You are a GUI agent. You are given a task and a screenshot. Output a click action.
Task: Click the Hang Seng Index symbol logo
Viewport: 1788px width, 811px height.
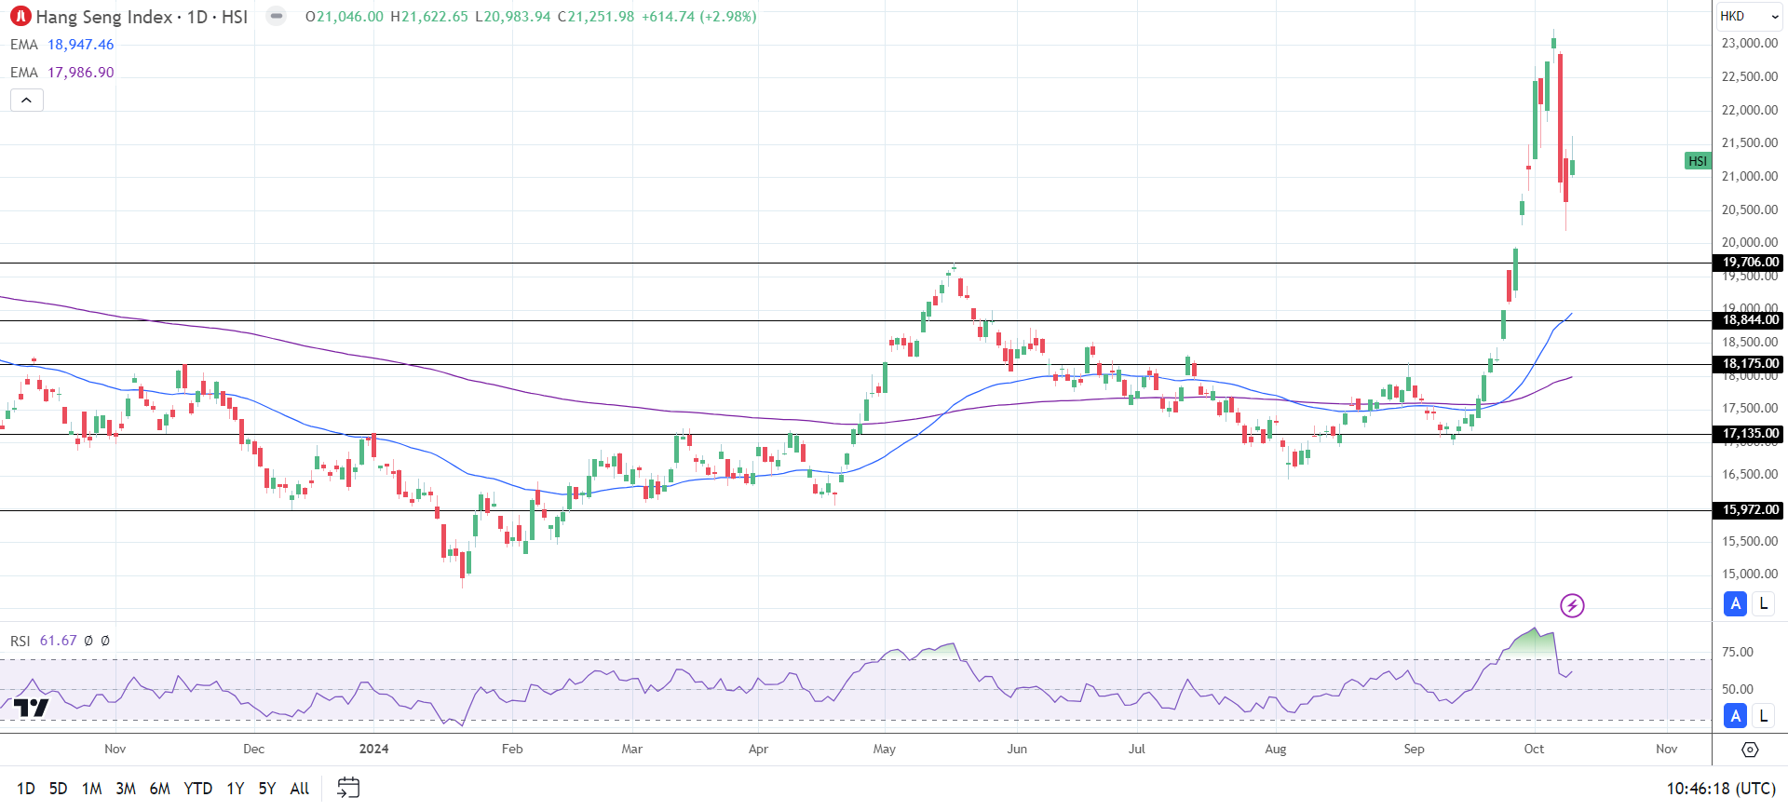pyautogui.click(x=20, y=17)
